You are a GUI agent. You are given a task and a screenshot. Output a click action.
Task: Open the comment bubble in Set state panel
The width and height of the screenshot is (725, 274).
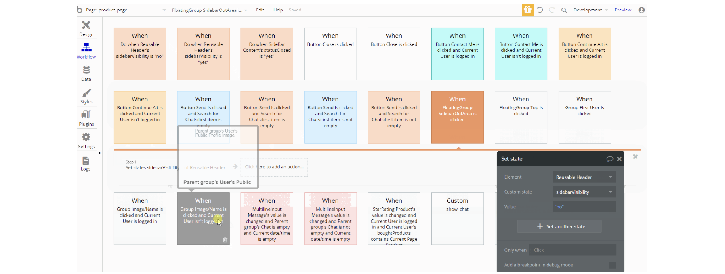click(609, 159)
